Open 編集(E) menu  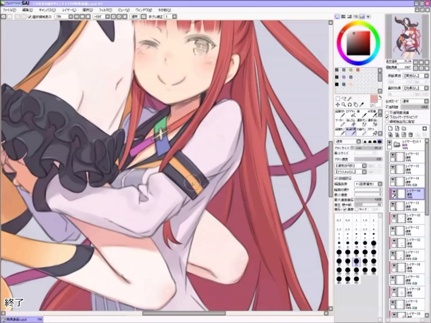coord(27,10)
